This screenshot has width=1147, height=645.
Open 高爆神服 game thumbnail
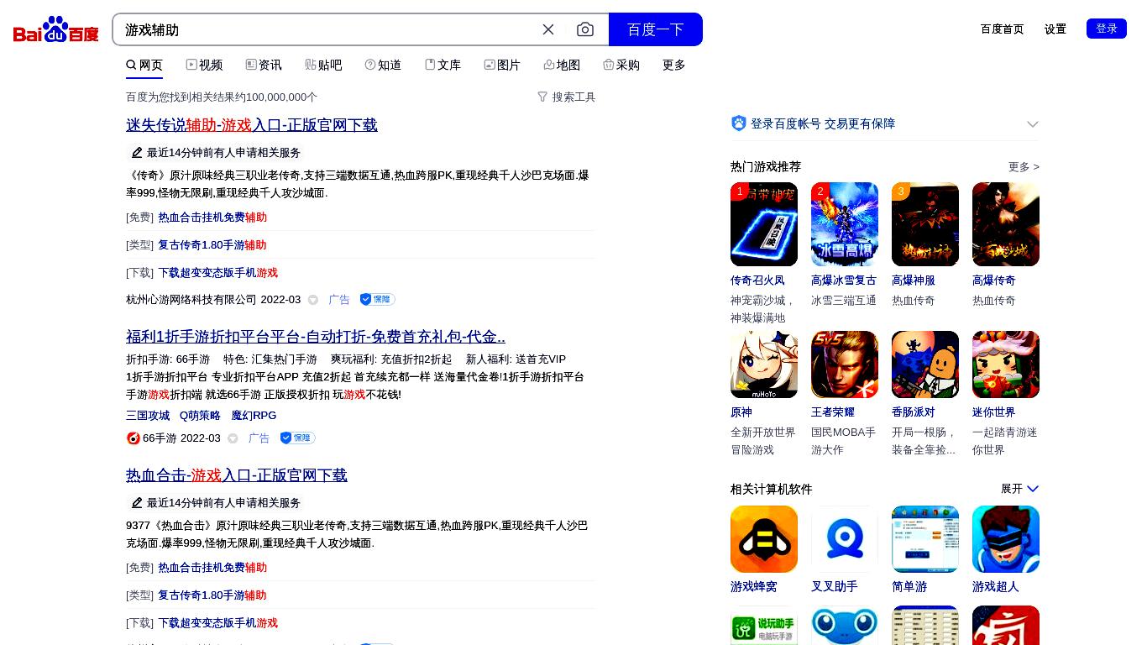[925, 224]
